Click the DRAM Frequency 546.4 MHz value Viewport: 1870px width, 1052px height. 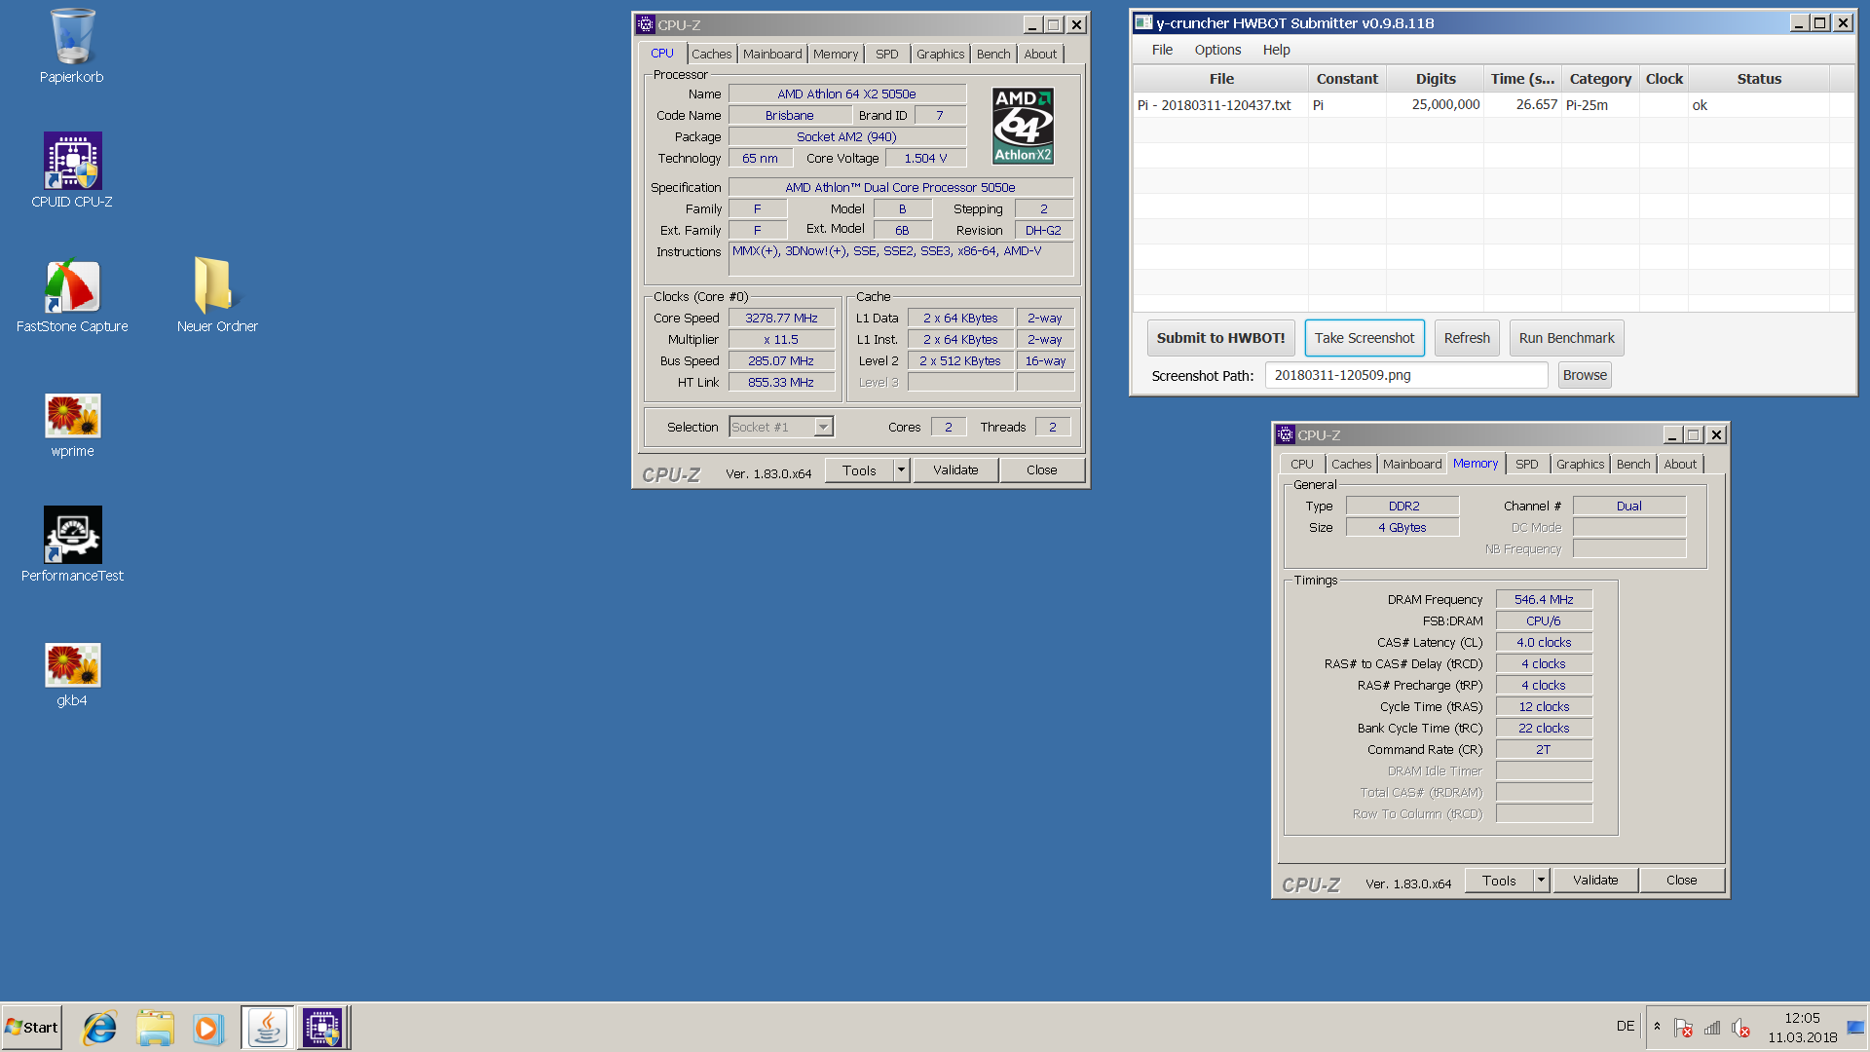tap(1544, 600)
